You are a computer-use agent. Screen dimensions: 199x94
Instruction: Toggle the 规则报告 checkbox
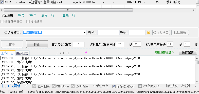(73, 86)
